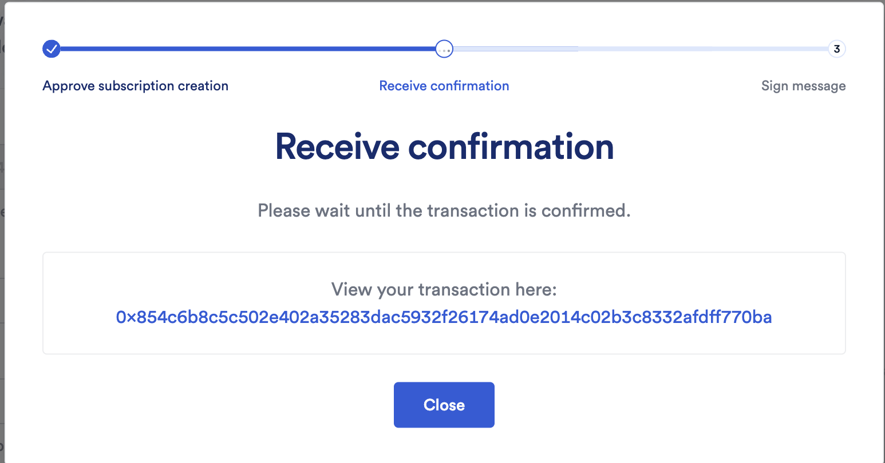This screenshot has width=885, height=463.
Task: Click the Please wait until confirmed message
Action: coord(444,210)
